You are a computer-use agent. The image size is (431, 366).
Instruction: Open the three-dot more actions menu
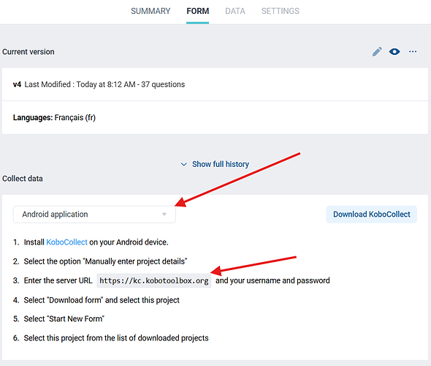413,51
